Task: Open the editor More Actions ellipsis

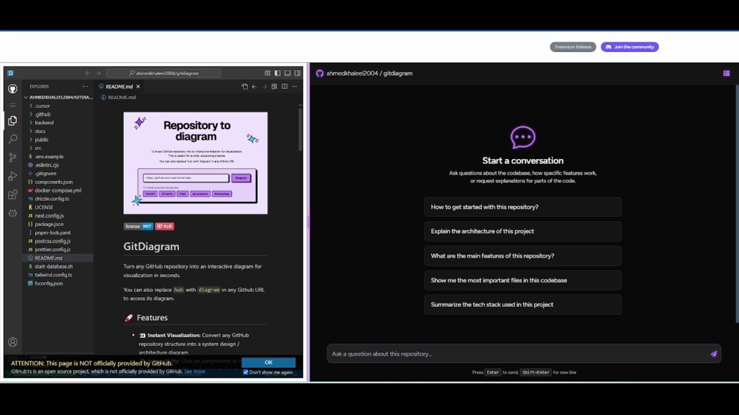Action: (295, 86)
